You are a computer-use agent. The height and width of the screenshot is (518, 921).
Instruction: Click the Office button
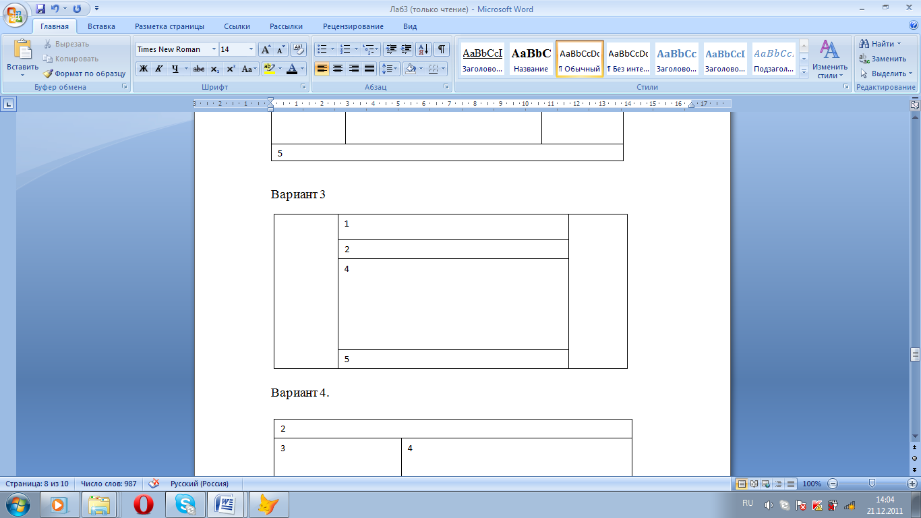tap(15, 13)
